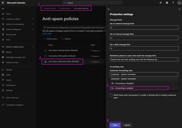Open Anti-spam outbound policy (Default) row
The image size is (182, 128).
click(64, 61)
